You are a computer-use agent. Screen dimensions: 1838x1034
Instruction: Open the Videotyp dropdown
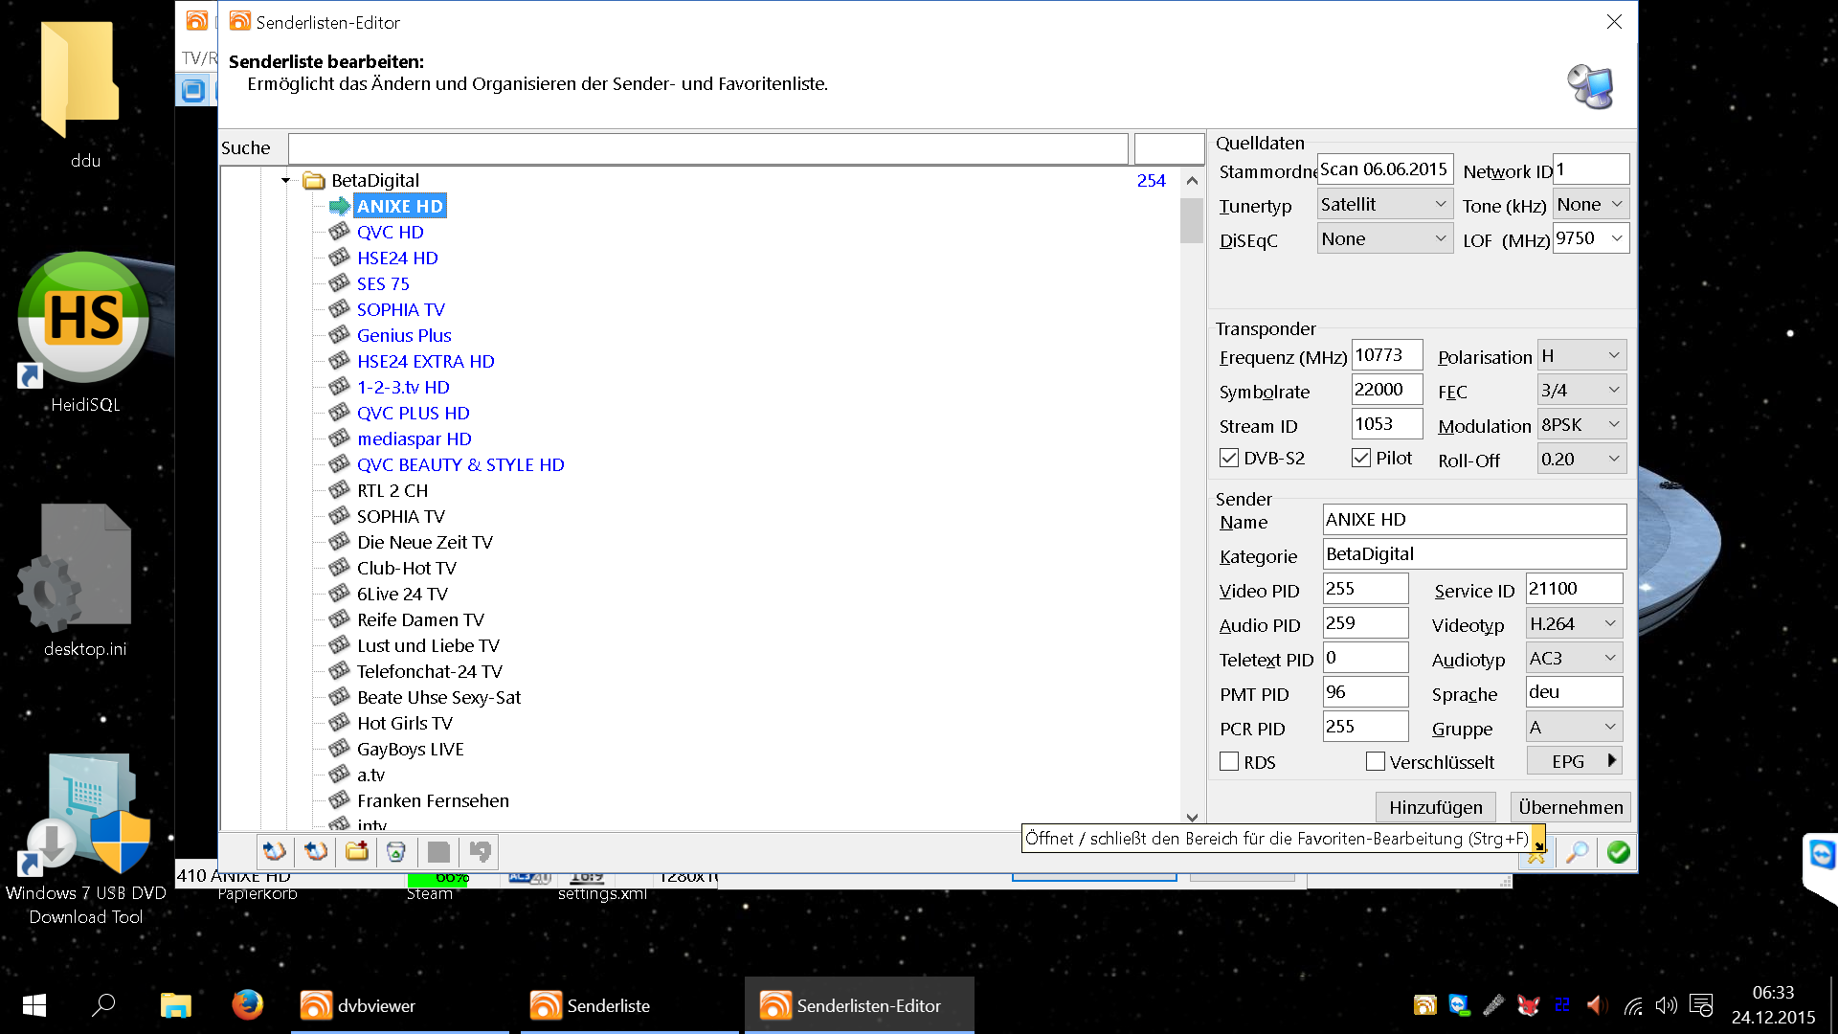[x=1574, y=623]
